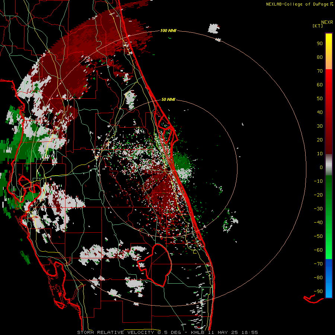Viewport: 335px width, 335px height.
Task: Click the 50 NMI range ring label
Action: [168, 99]
